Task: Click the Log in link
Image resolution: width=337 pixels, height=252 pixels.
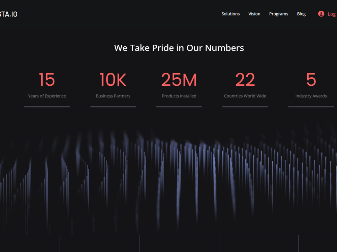Action: [x=332, y=14]
